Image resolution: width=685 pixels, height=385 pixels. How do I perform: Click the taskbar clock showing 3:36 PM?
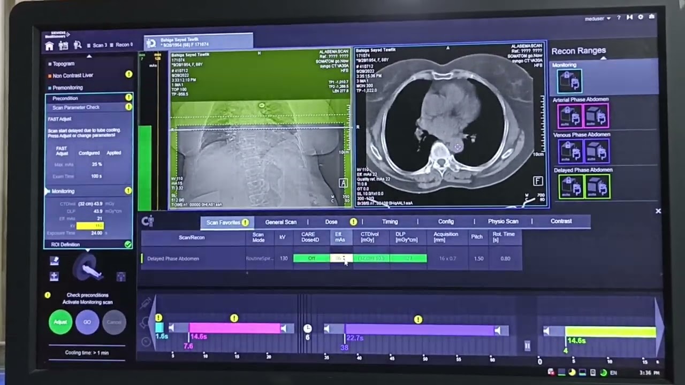(649, 373)
